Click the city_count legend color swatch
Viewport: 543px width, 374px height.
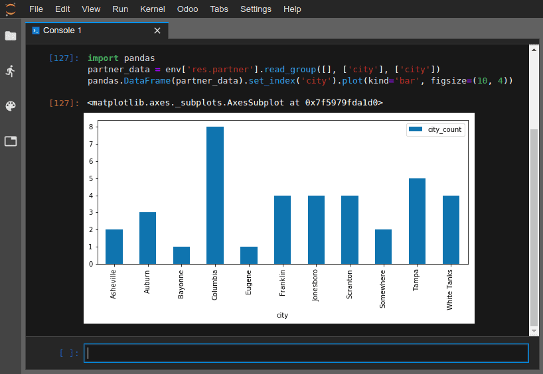[417, 130]
